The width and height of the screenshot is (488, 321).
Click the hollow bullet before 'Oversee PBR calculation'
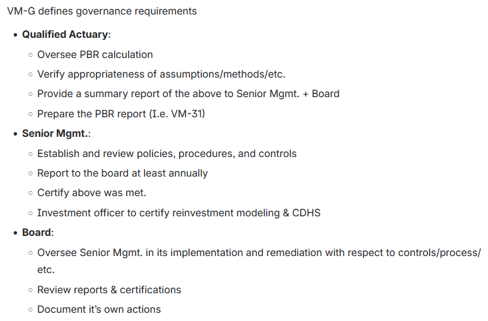[31, 55]
